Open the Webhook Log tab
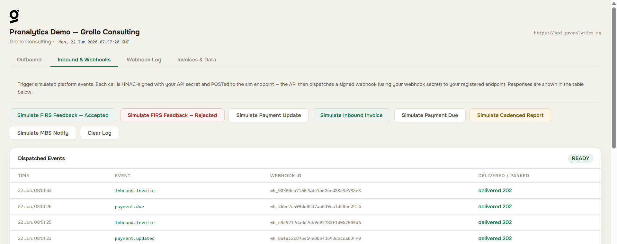Viewport: 617px width, 244px height. pos(144,60)
